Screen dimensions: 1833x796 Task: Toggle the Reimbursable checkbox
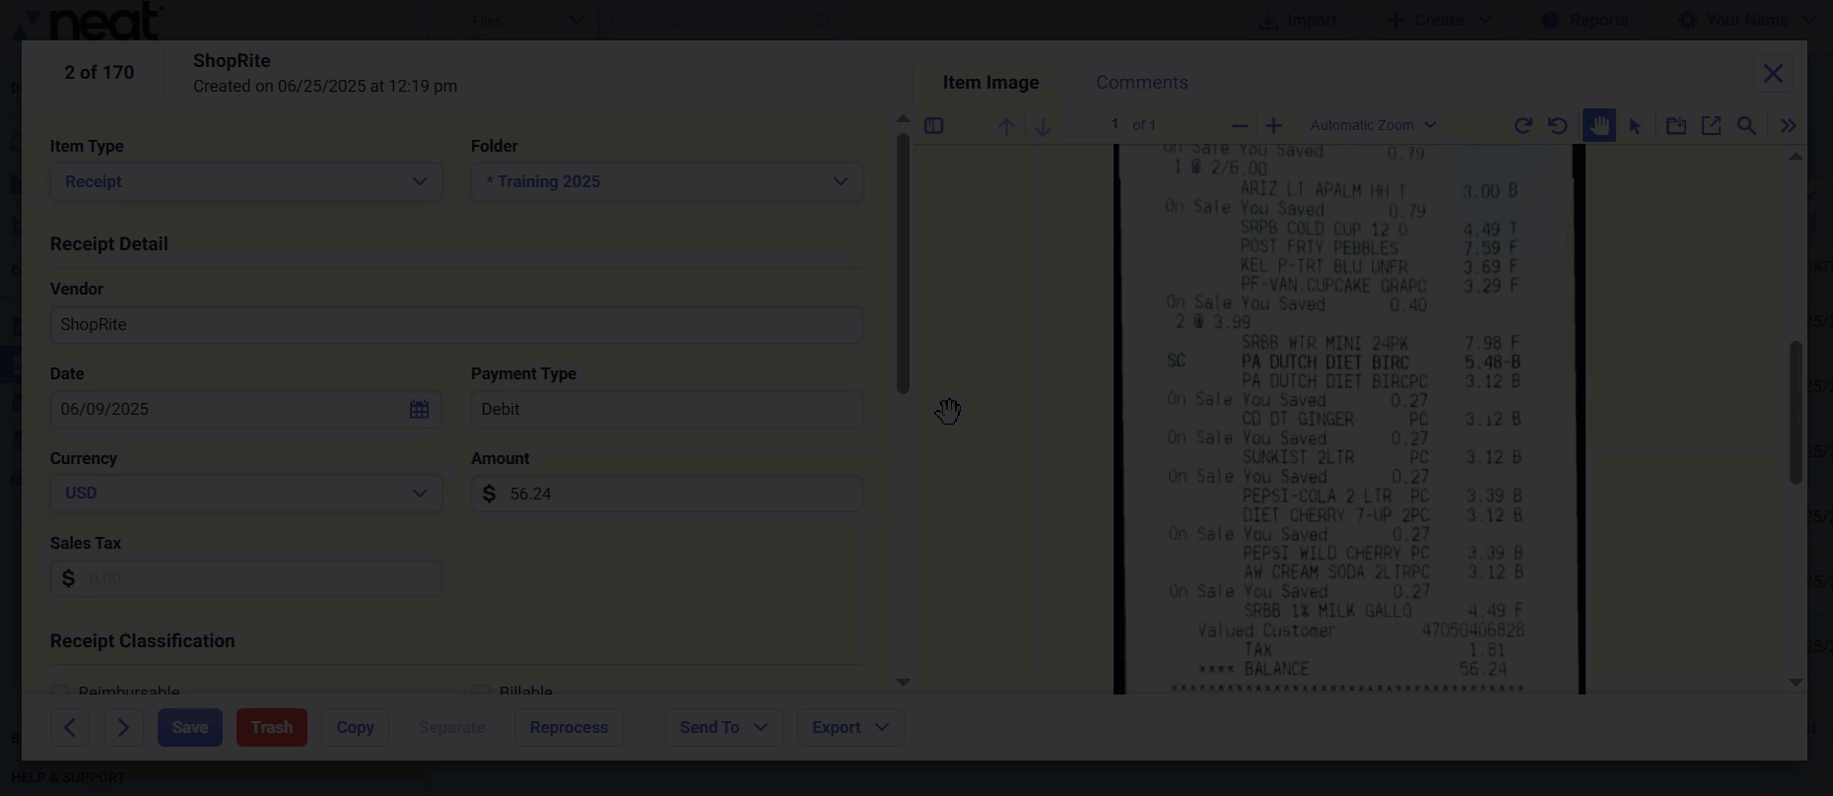coord(60,692)
